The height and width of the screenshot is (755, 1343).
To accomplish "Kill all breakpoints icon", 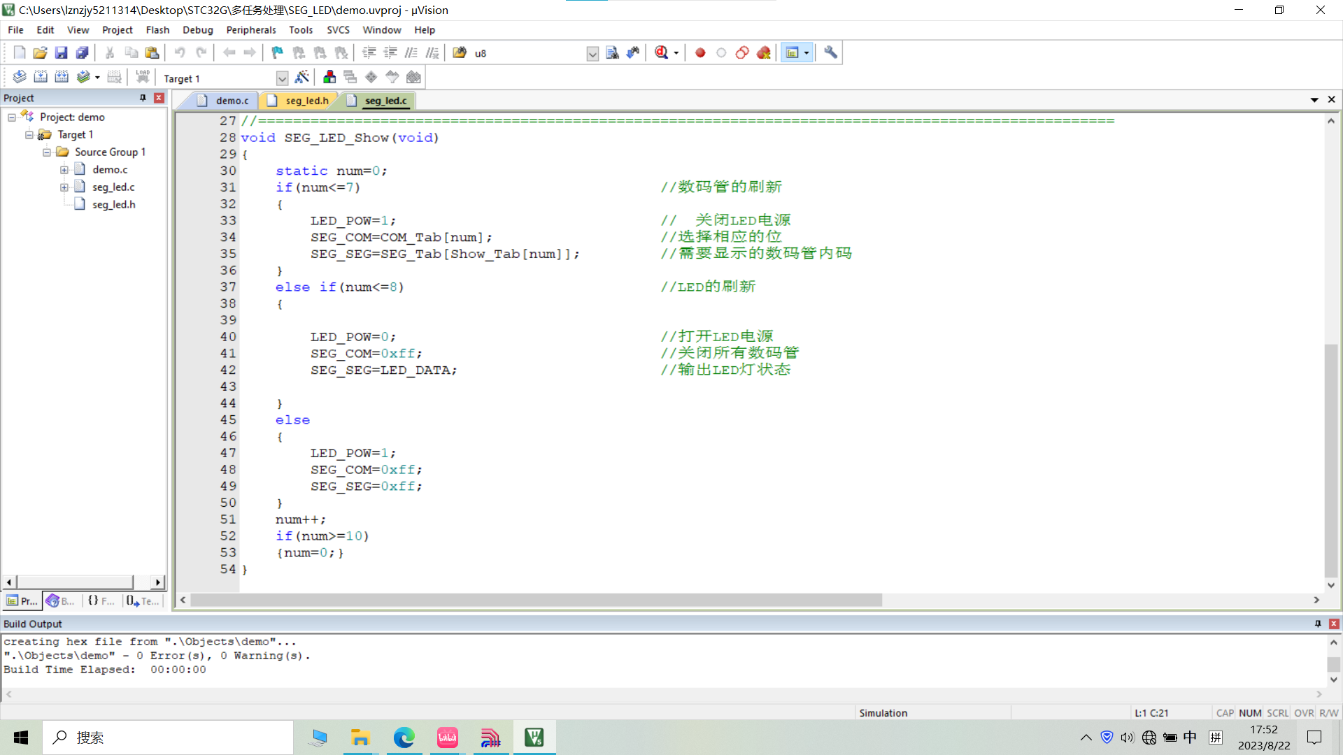I will pos(763,52).
